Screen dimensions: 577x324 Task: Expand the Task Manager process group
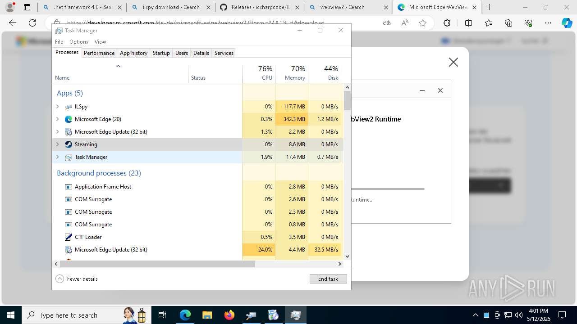pyautogui.click(x=57, y=157)
